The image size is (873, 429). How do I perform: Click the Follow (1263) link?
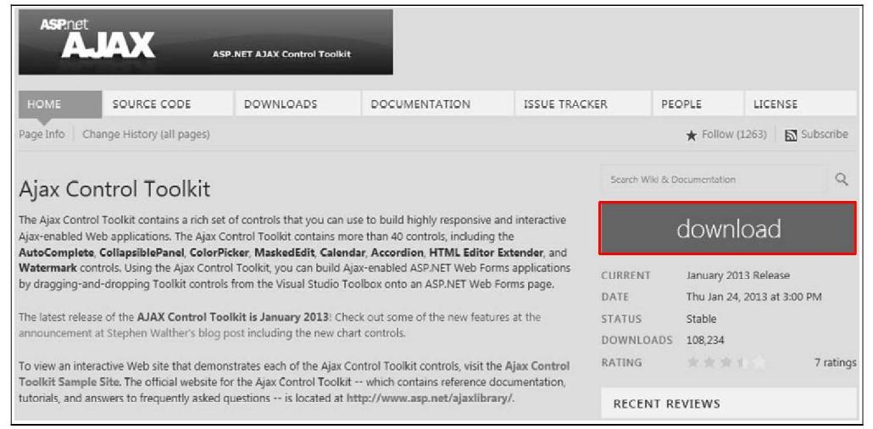click(x=734, y=134)
